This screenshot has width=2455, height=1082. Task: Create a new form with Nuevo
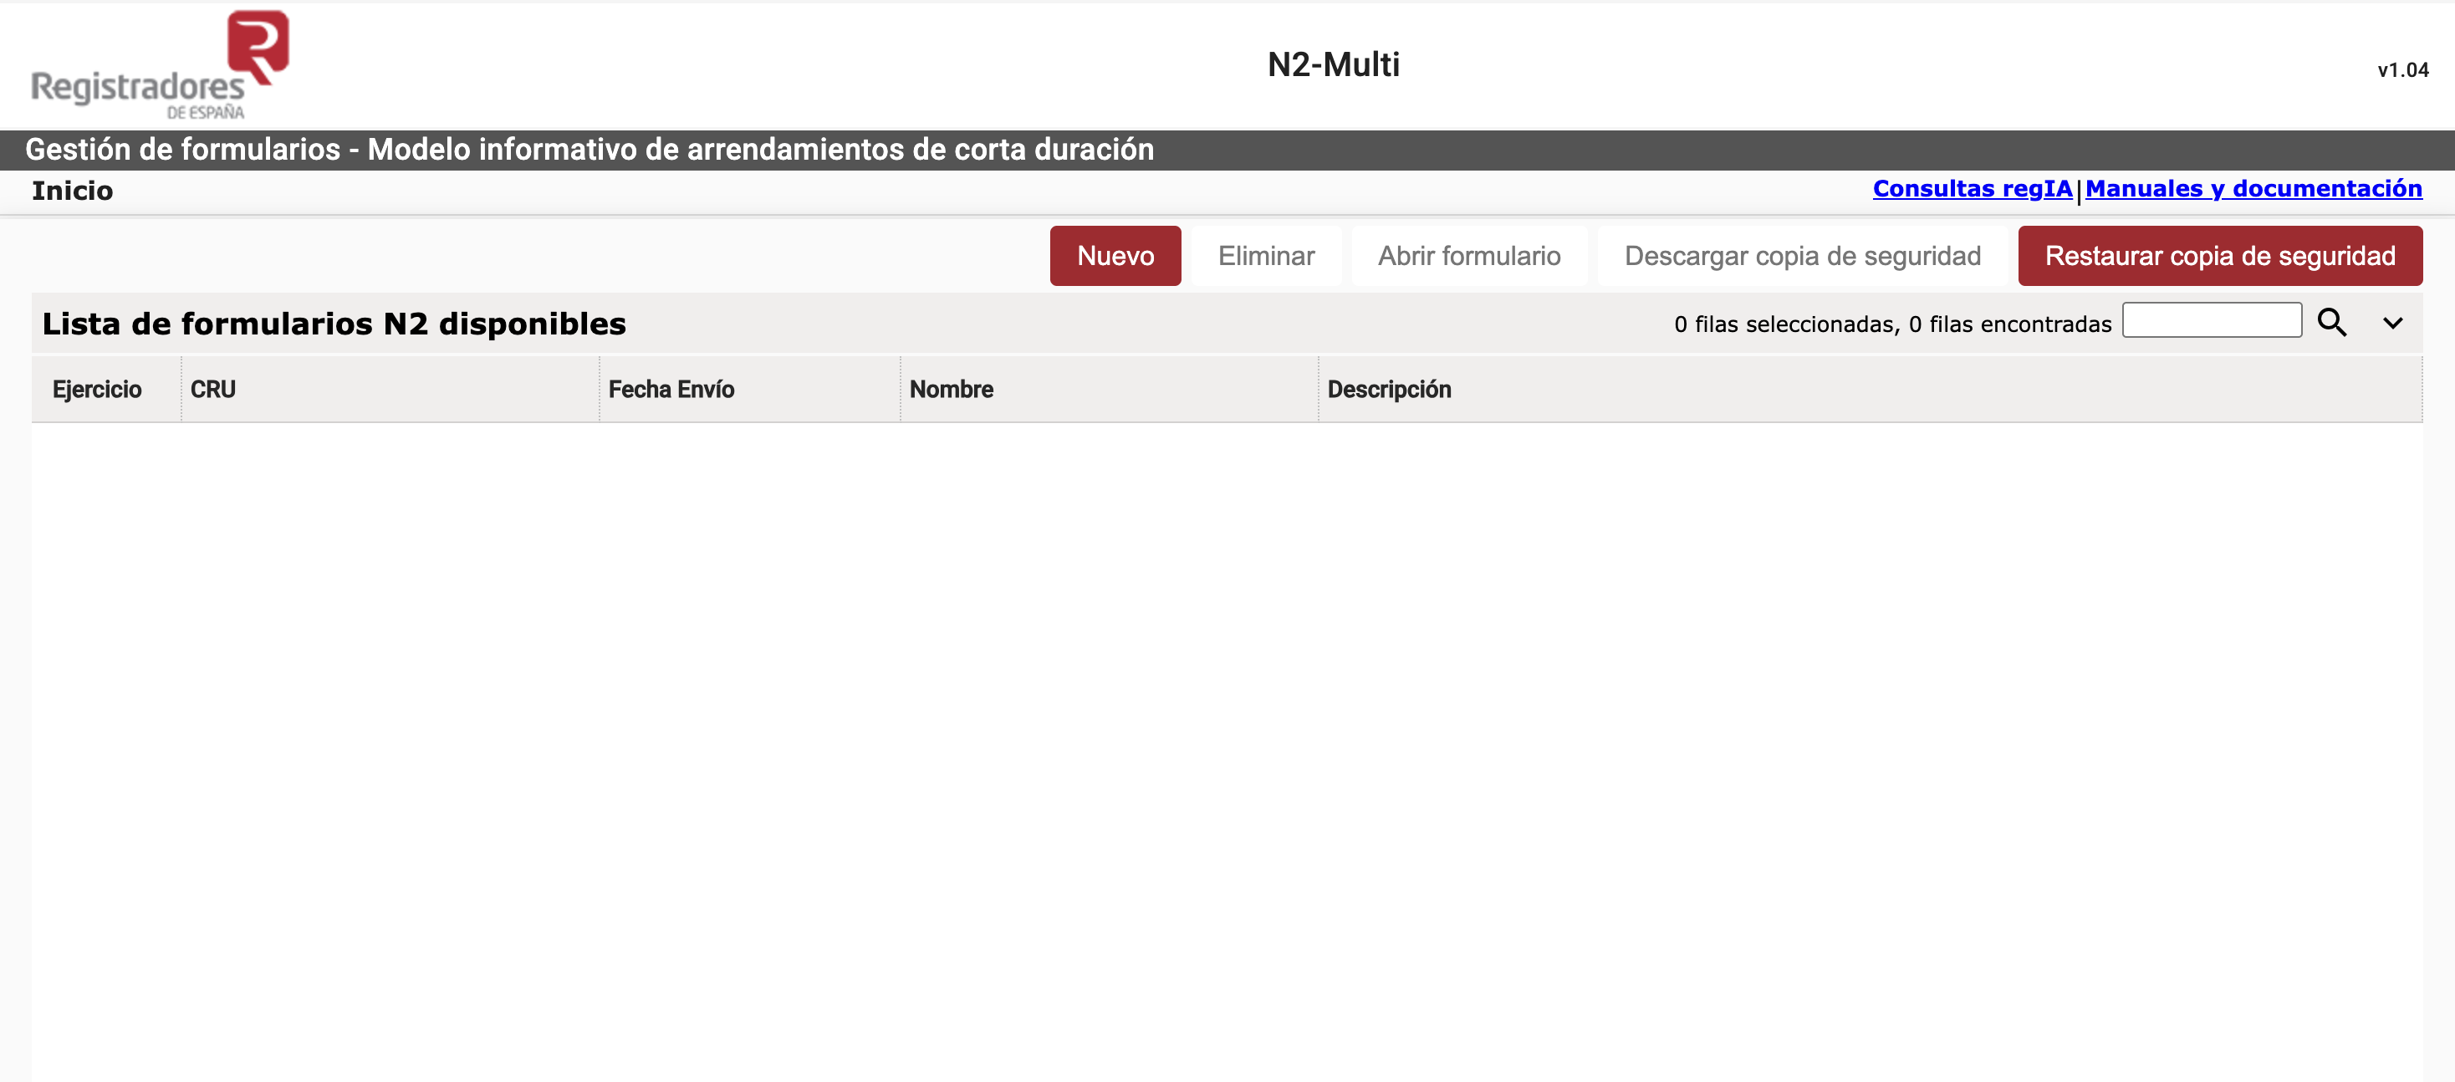(1115, 256)
